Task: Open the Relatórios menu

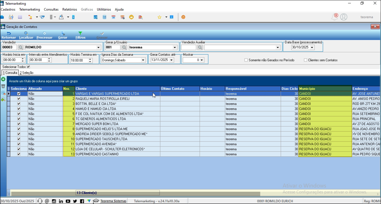Action: pos(70,9)
